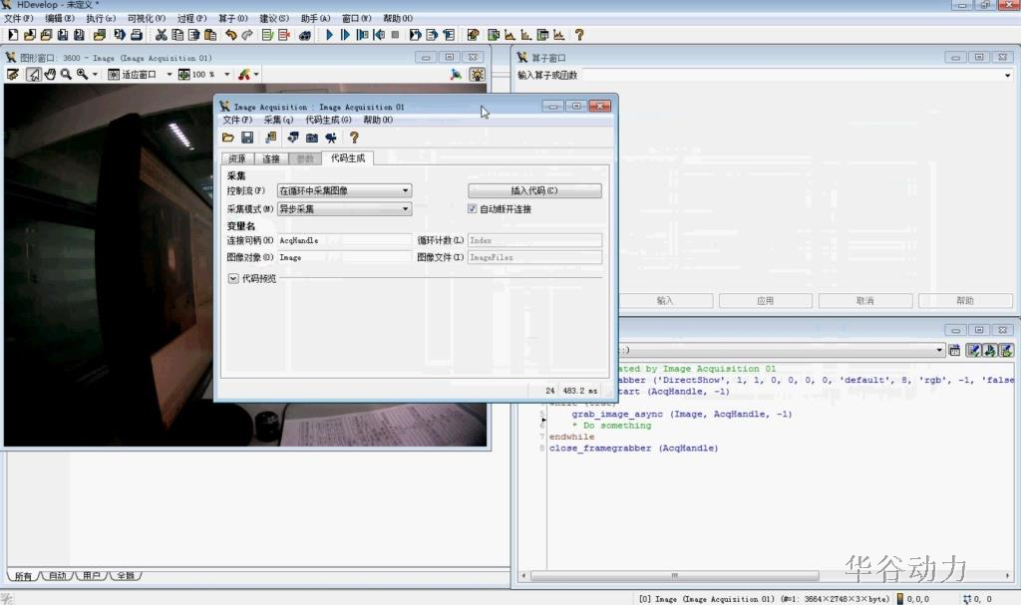Click the binoculars Find icon
This screenshot has height=605, width=1021.
[x=304, y=35]
